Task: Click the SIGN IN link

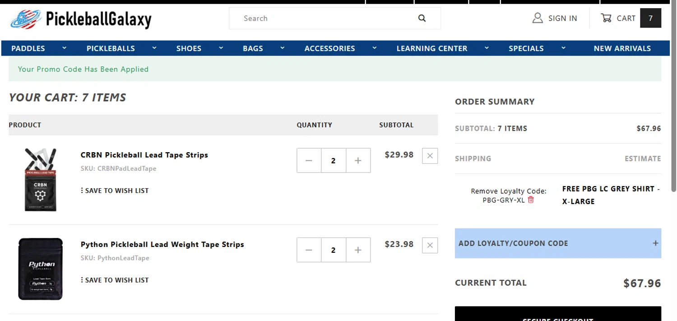Action: [x=562, y=19]
